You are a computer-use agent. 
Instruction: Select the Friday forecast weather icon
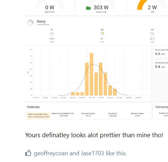pos(52,34)
